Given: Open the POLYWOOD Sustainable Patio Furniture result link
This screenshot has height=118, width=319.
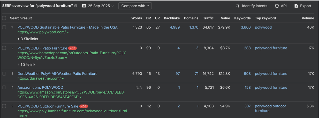Looking at the screenshot, I should click(x=67, y=27).
